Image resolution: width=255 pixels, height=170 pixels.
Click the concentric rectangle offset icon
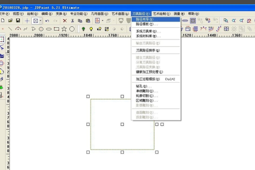pos(193,21)
